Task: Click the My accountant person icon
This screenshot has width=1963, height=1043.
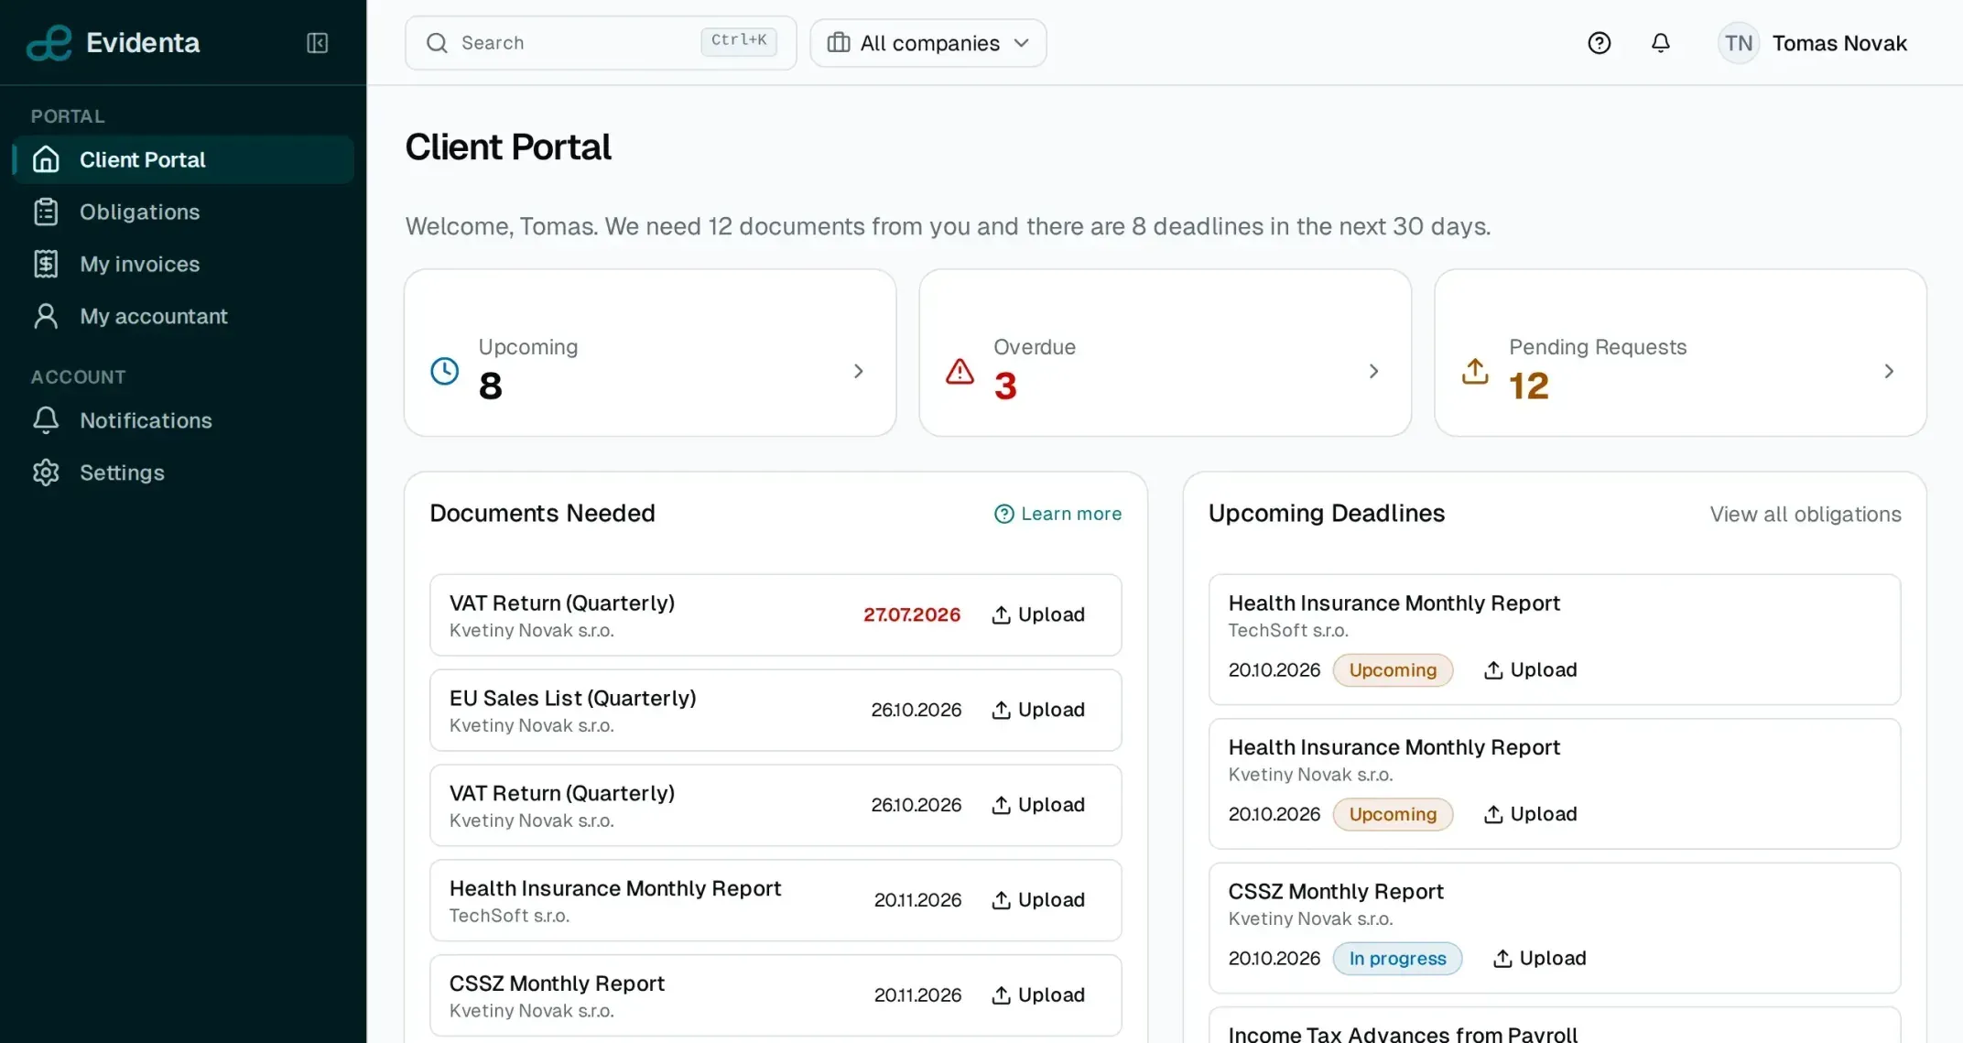Action: tap(46, 316)
